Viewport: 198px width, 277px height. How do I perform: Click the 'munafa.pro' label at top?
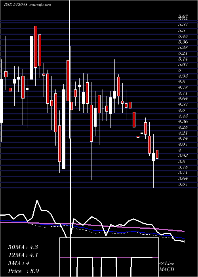40,5
